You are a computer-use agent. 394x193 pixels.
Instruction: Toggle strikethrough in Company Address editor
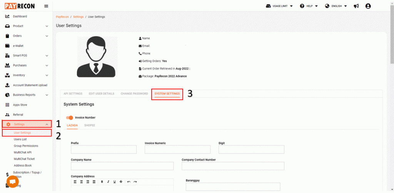click(x=121, y=182)
